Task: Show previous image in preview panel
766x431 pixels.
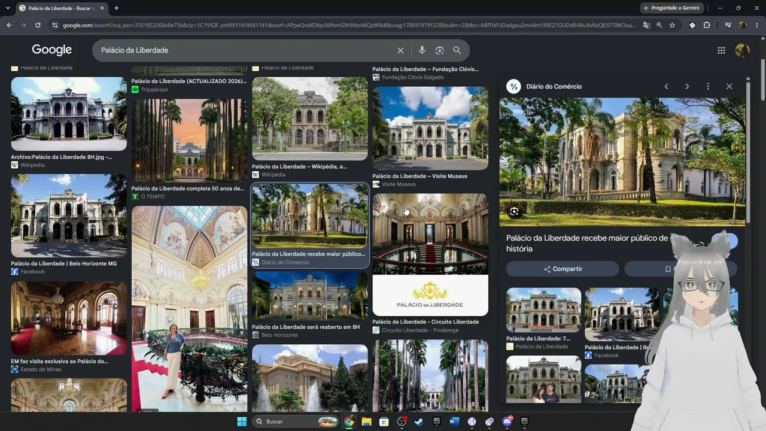Action: (x=666, y=86)
